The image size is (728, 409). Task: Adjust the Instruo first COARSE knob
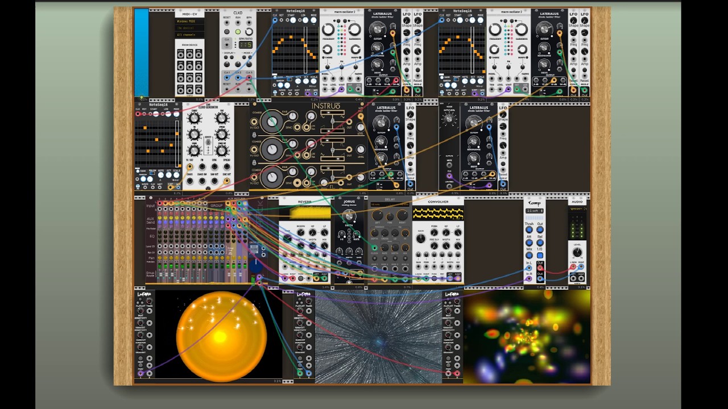click(272, 122)
